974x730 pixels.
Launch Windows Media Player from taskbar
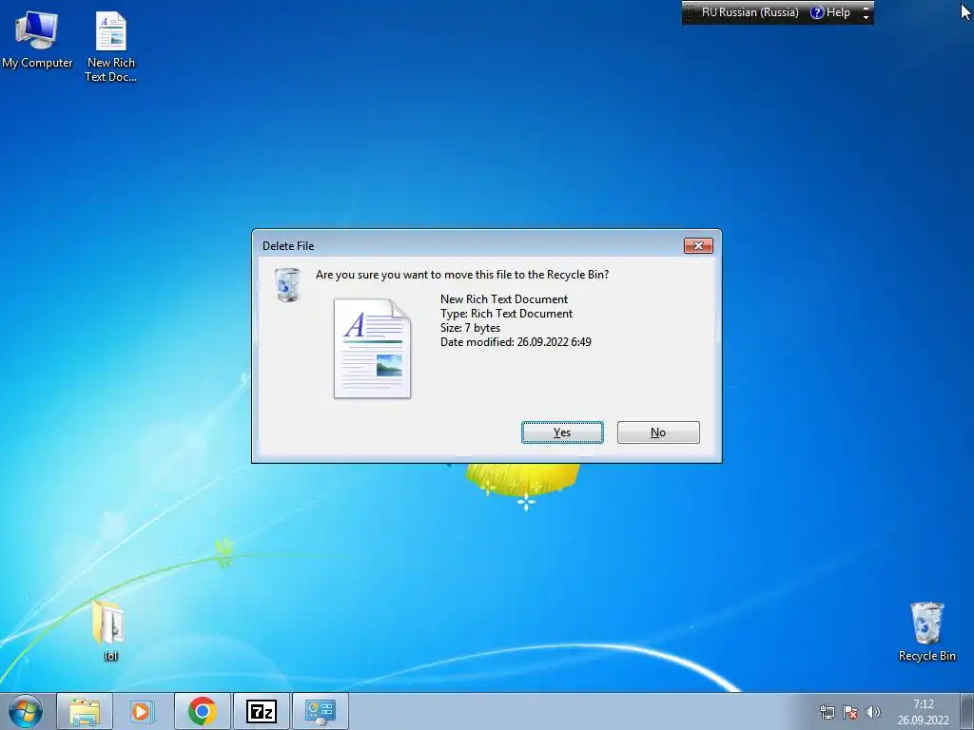pyautogui.click(x=143, y=711)
